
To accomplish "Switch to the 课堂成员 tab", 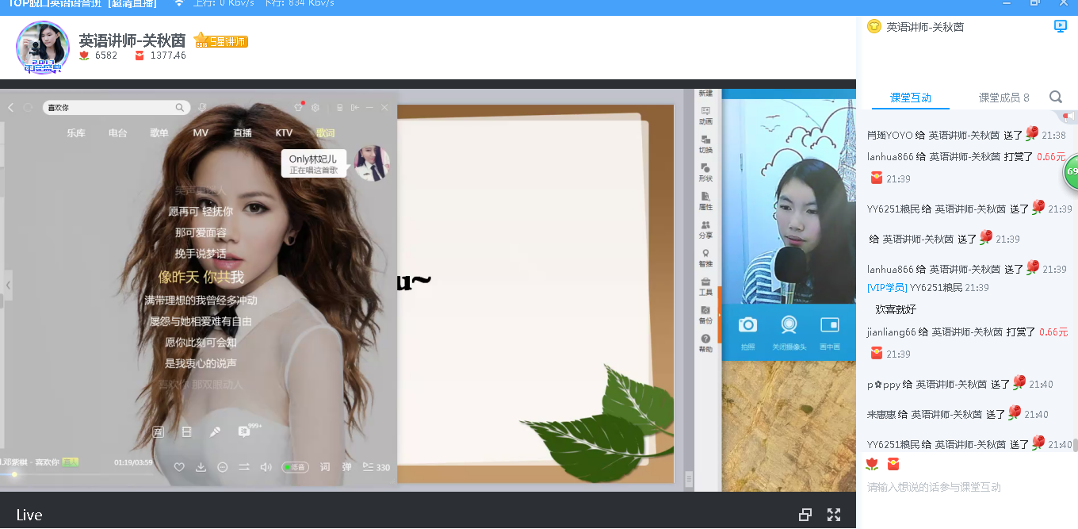I will coord(1003,98).
